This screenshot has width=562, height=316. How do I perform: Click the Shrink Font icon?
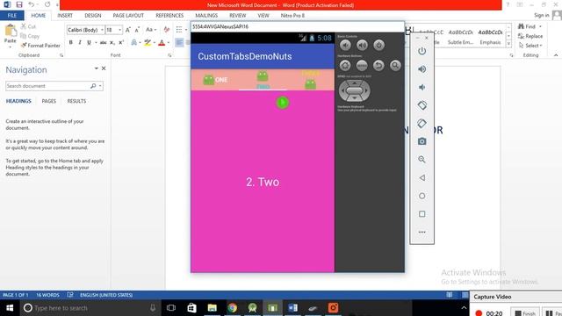click(x=137, y=30)
